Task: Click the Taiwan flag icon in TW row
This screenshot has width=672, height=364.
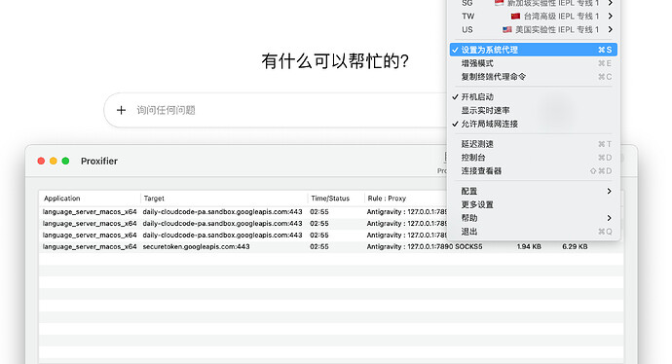Action: (x=515, y=17)
